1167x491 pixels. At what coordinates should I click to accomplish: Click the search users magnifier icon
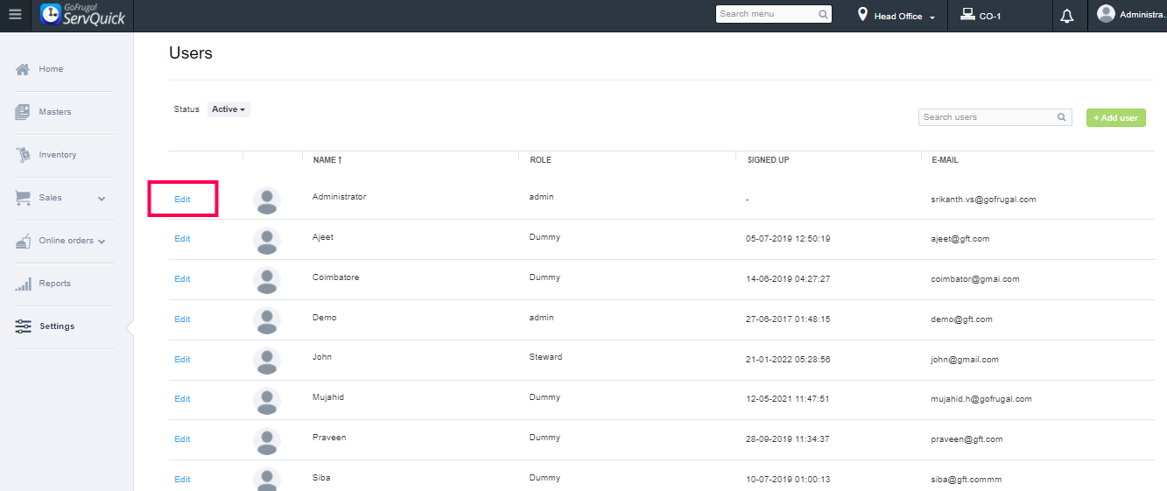tap(1062, 117)
